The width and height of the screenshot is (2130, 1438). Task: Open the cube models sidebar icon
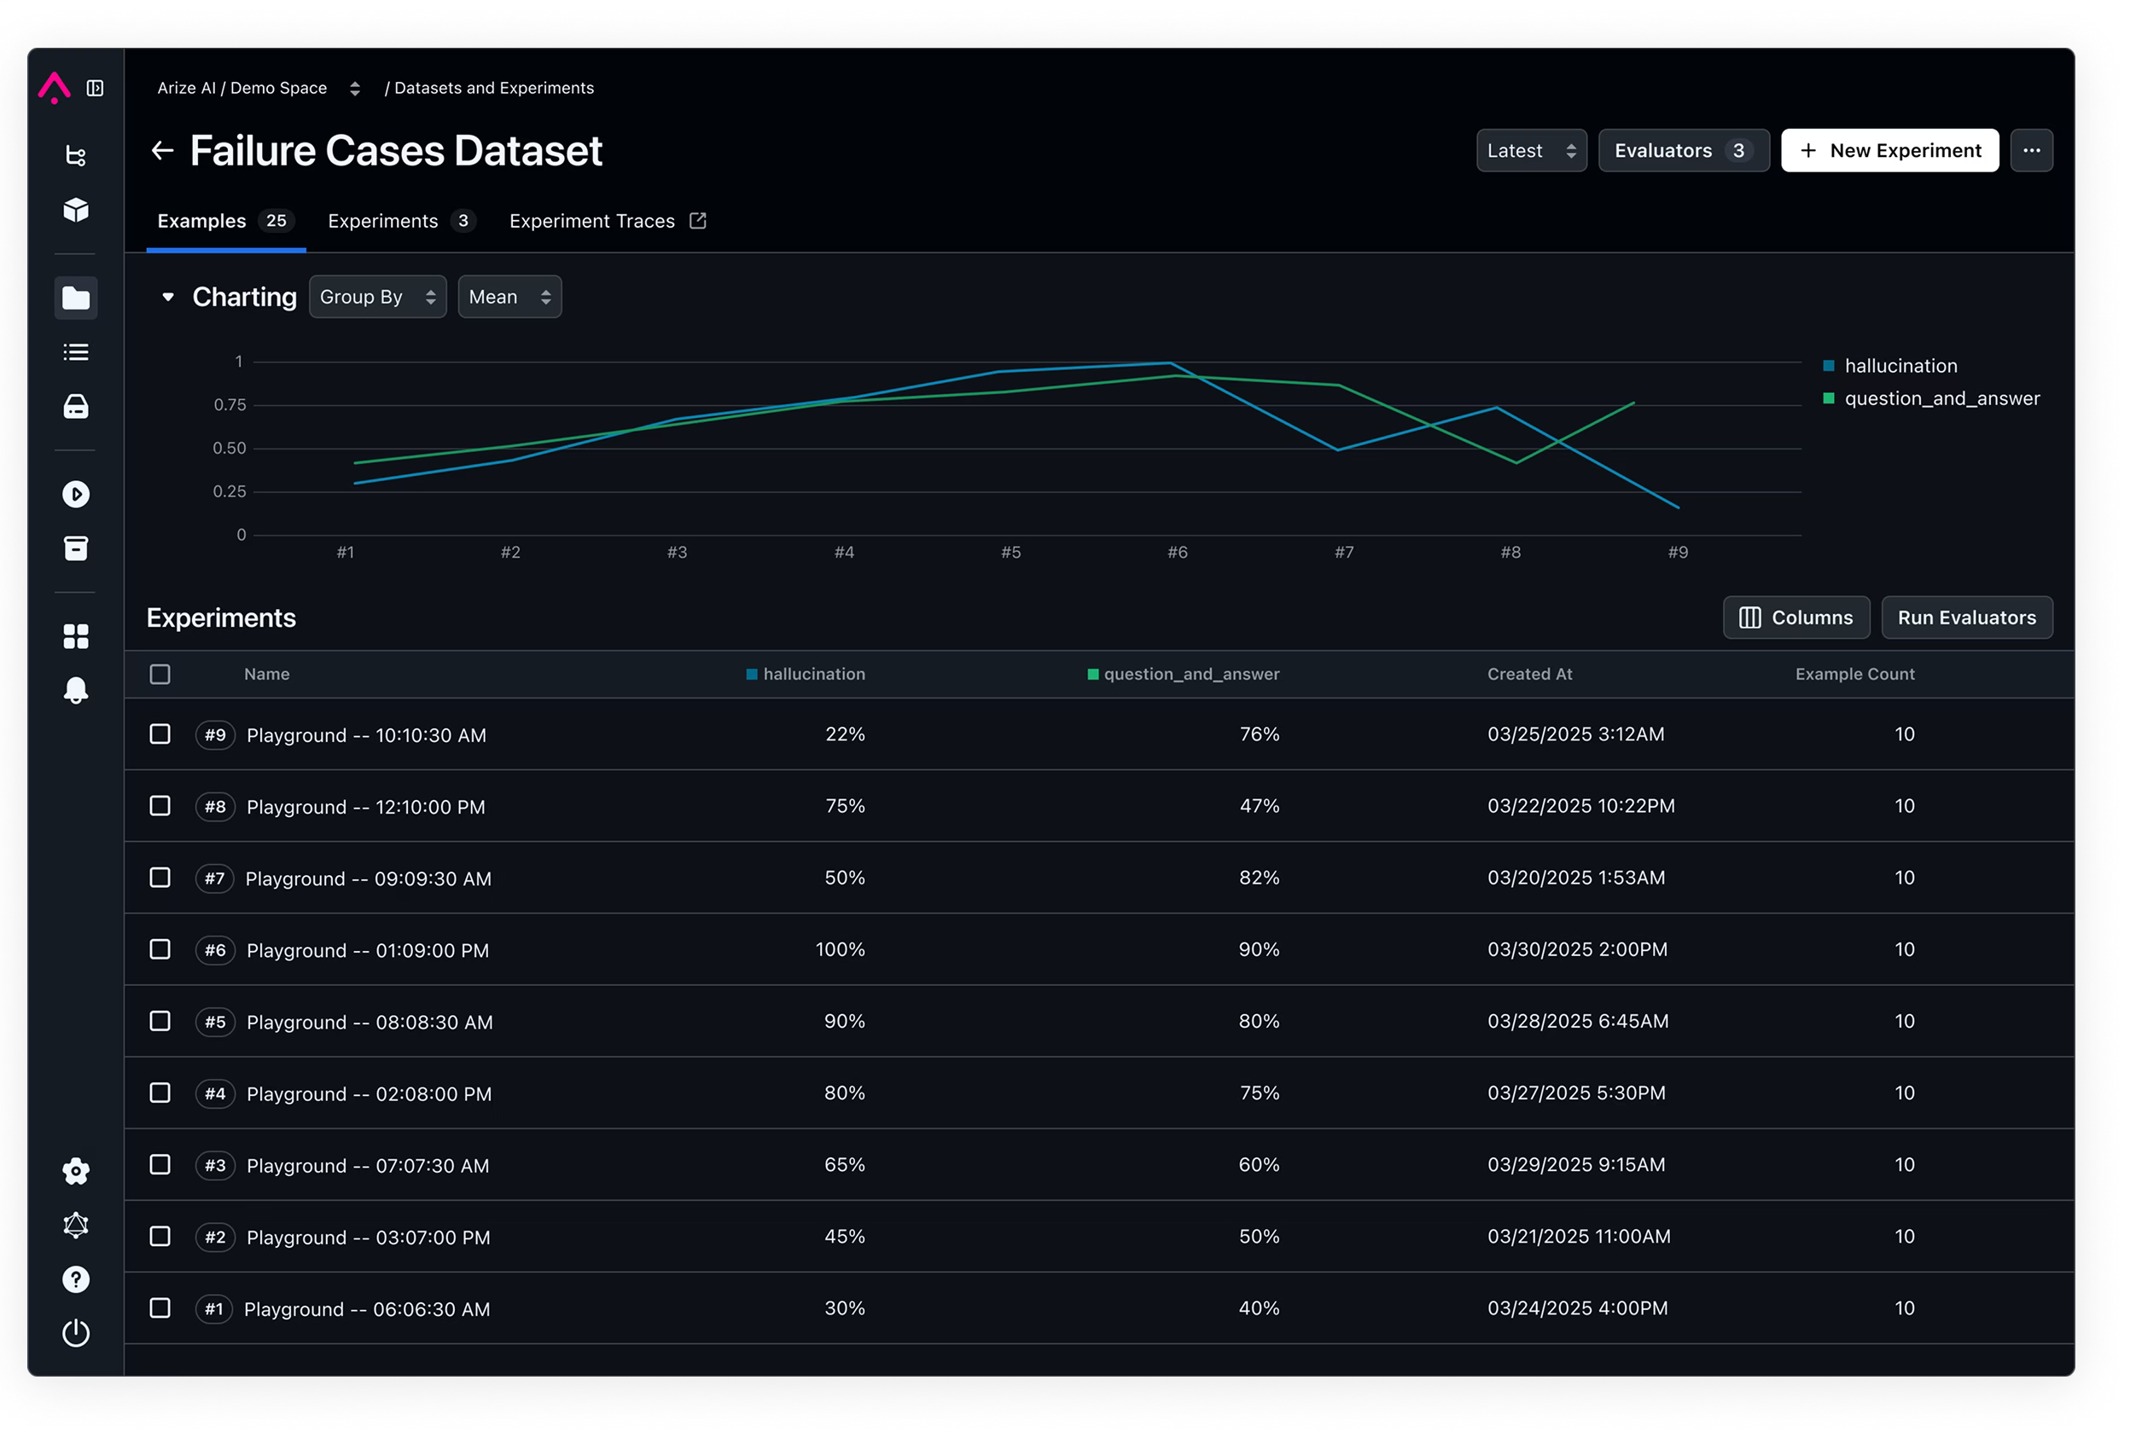pos(76,210)
